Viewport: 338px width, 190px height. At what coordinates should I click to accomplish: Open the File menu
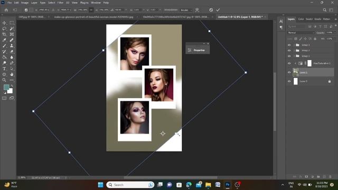click(x=10, y=3)
